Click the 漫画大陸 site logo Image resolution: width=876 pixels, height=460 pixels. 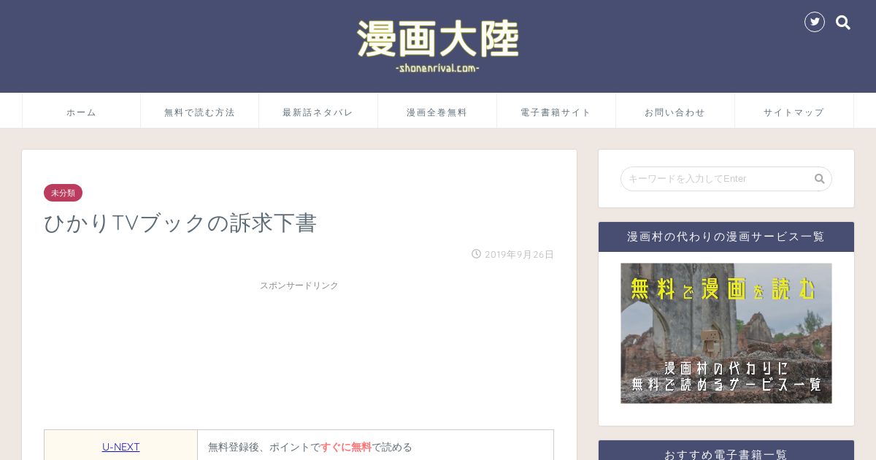(438, 46)
